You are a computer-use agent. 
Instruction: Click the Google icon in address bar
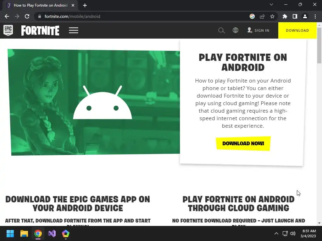(x=252, y=16)
